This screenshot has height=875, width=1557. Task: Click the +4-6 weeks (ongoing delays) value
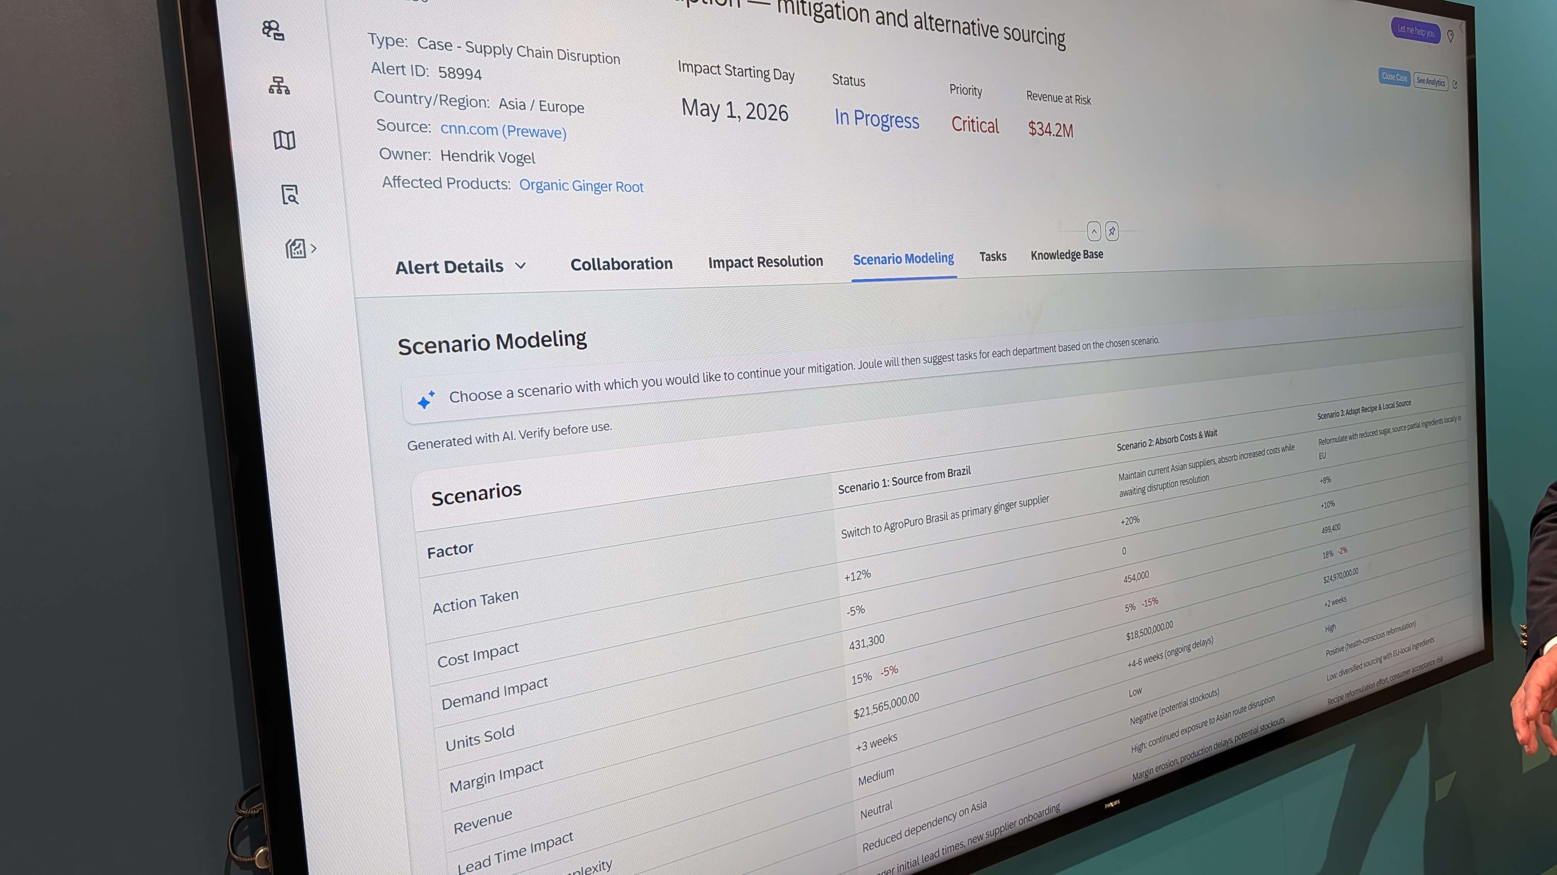[1170, 652]
